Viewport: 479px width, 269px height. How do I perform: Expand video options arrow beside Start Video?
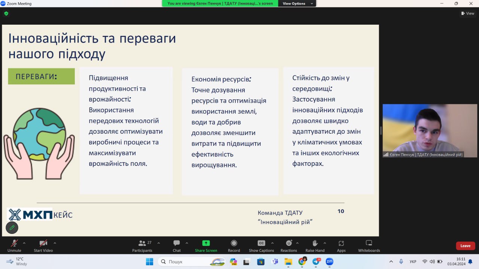tap(55, 243)
